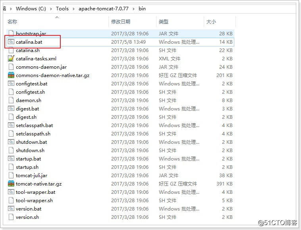Expand breadcrumb chevron before Windows (C:)
Viewport: 301px width, 230px height.
click(11, 9)
